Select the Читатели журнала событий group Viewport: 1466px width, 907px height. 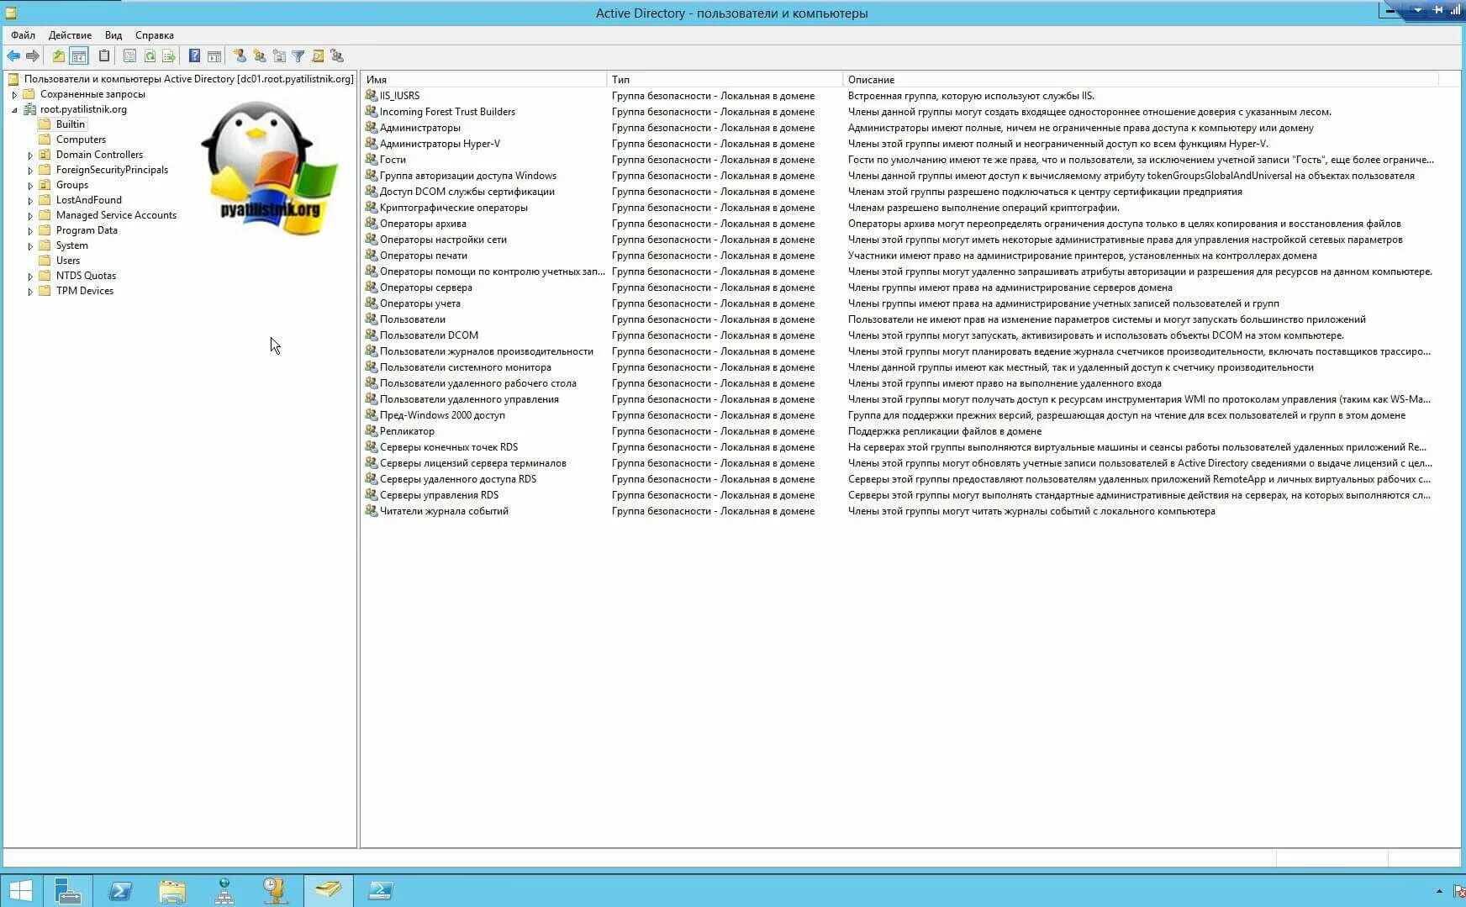tap(444, 511)
